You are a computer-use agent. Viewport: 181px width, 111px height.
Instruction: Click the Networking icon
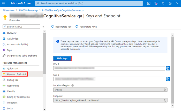[x=4, y=86]
